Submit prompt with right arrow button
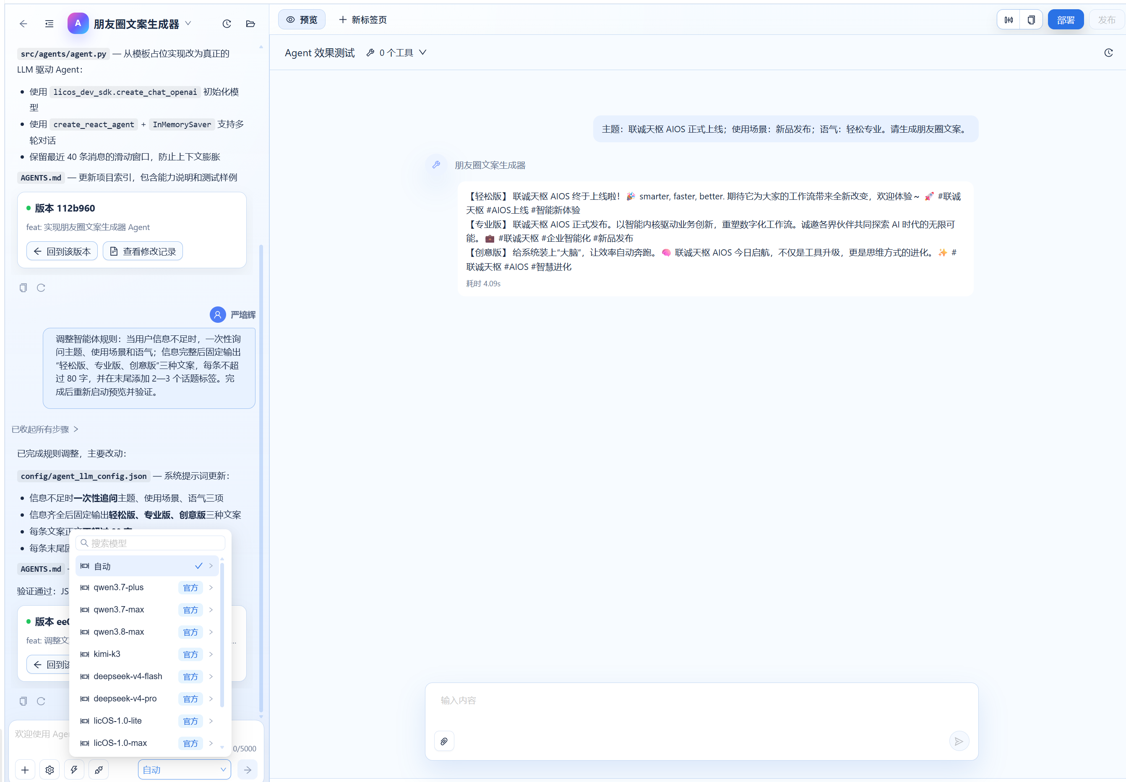The image size is (1126, 782). tap(247, 769)
